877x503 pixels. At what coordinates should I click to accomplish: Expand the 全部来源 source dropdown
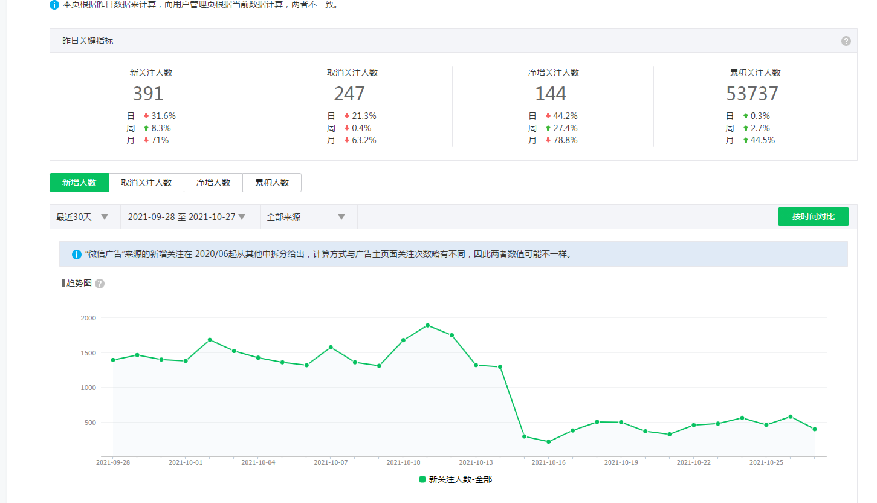click(x=306, y=217)
